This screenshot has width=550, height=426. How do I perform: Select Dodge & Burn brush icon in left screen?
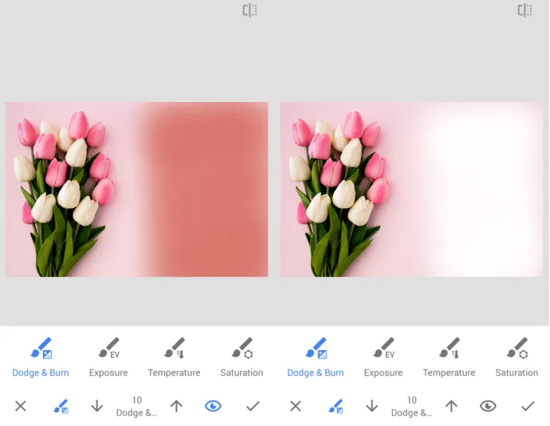click(41, 348)
